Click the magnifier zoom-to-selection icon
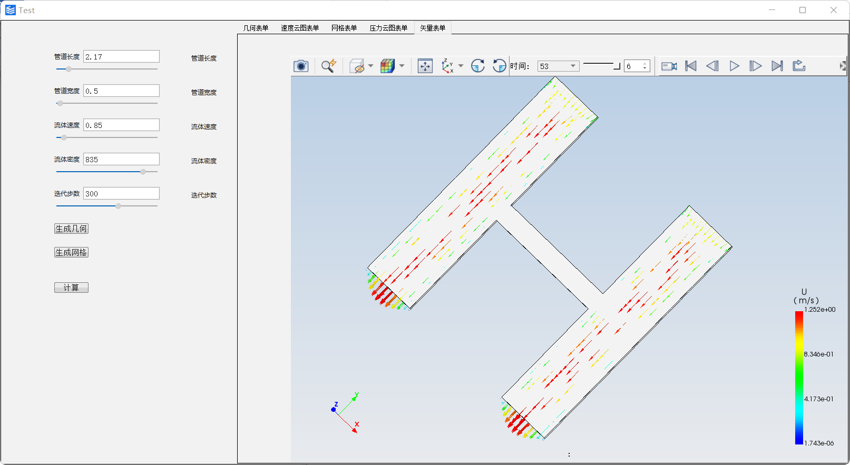Viewport: 850px width, 465px height. (329, 66)
